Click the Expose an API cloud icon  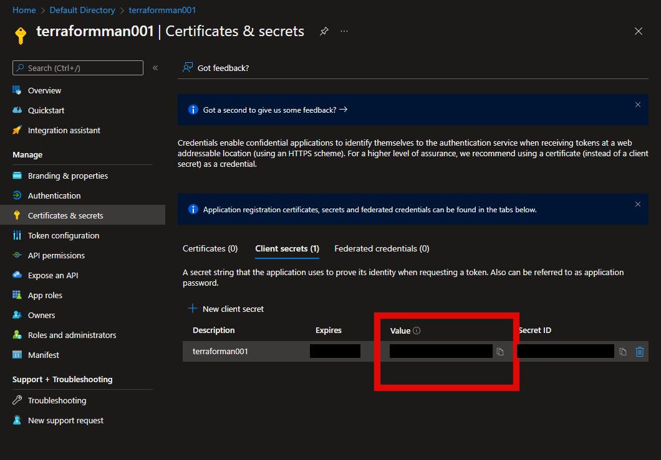(x=17, y=275)
